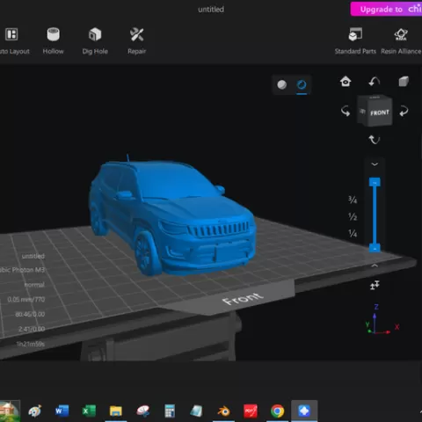Open Microsoft Word from taskbar

62,411
